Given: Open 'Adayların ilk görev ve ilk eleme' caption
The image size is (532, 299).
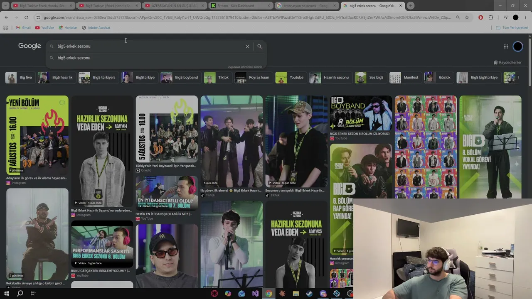Looking at the screenshot, I should pyautogui.click(x=37, y=178).
